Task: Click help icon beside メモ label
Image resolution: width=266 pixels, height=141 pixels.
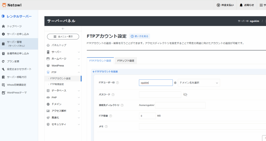Action: pyautogui.click(x=106, y=126)
